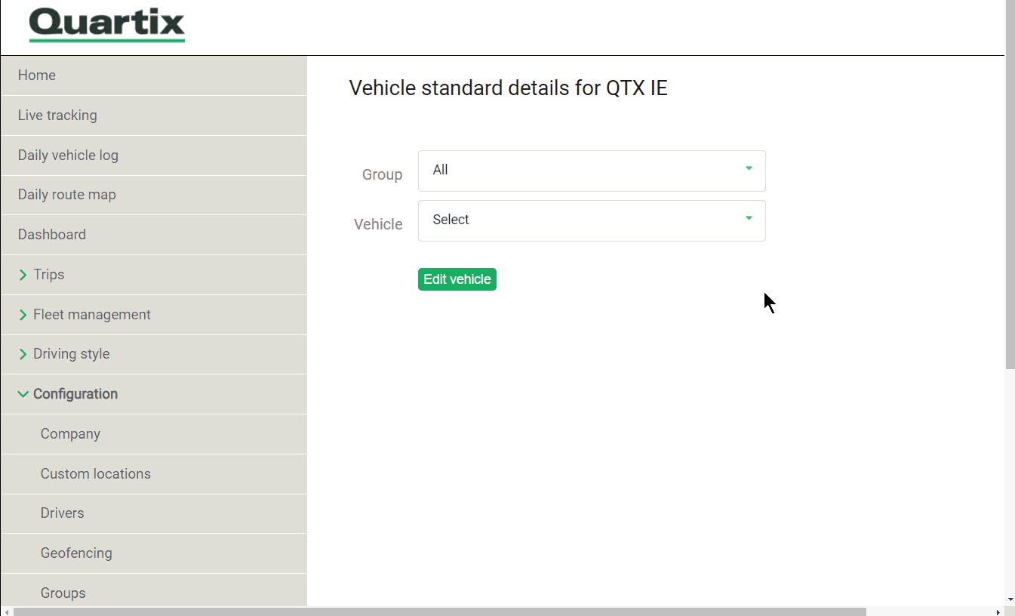Expand the Trips section
The image size is (1015, 616).
154,275
